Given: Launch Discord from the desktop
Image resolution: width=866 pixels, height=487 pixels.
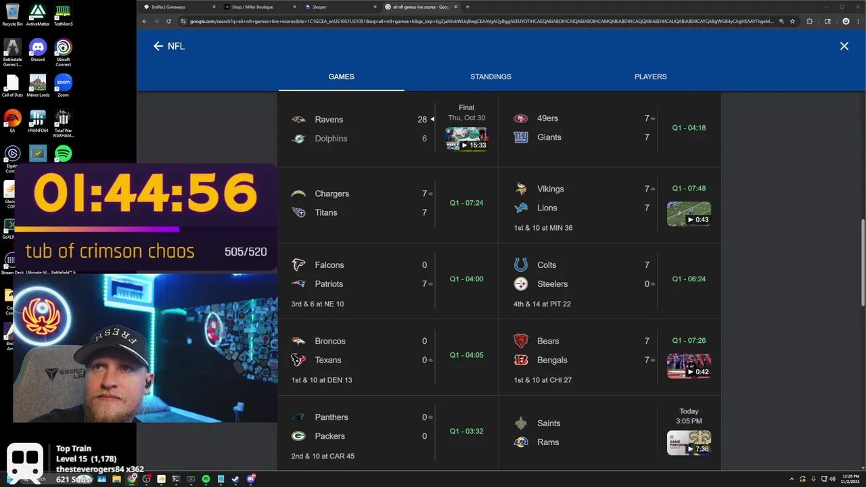Looking at the screenshot, I should pyautogui.click(x=38, y=50).
